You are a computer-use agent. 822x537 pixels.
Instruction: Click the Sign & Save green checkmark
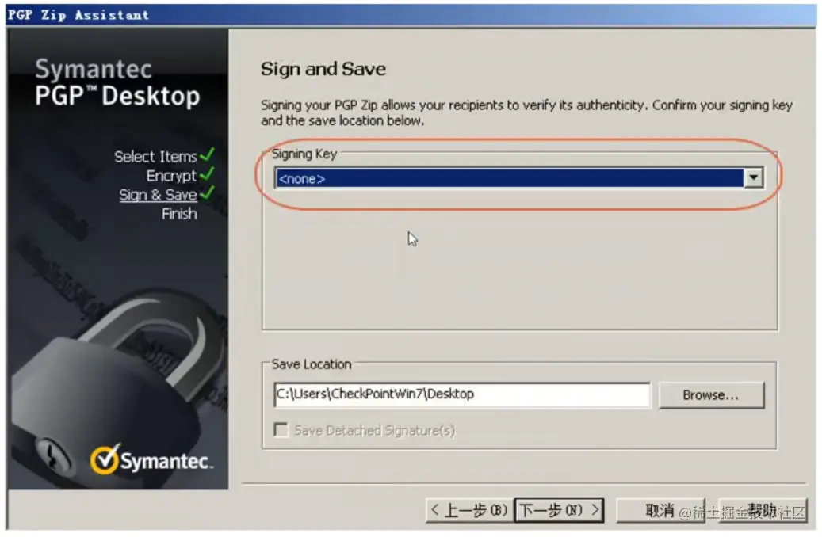pos(207,192)
